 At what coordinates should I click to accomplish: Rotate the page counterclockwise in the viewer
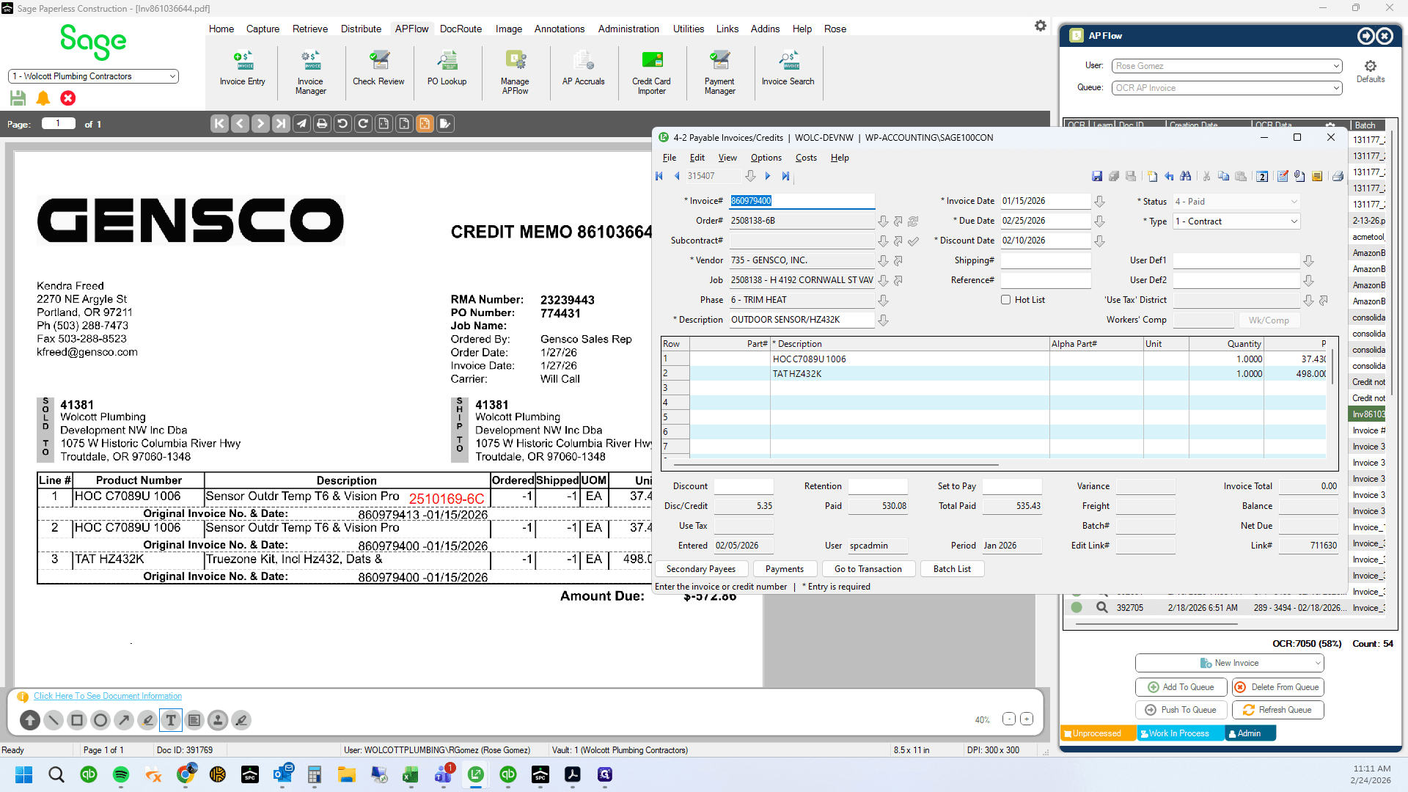[x=342, y=124]
